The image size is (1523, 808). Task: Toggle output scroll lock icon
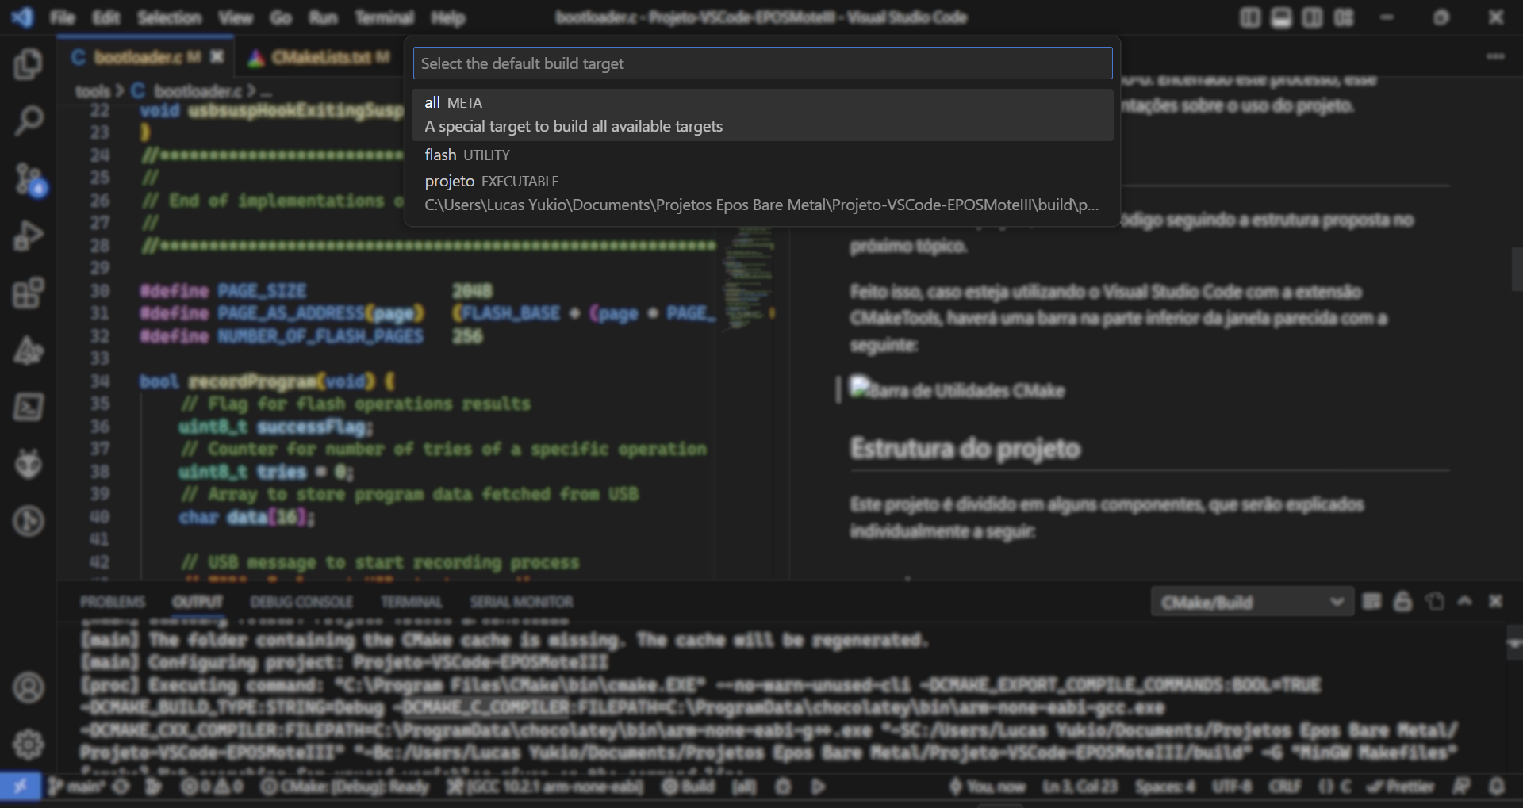click(x=1402, y=601)
